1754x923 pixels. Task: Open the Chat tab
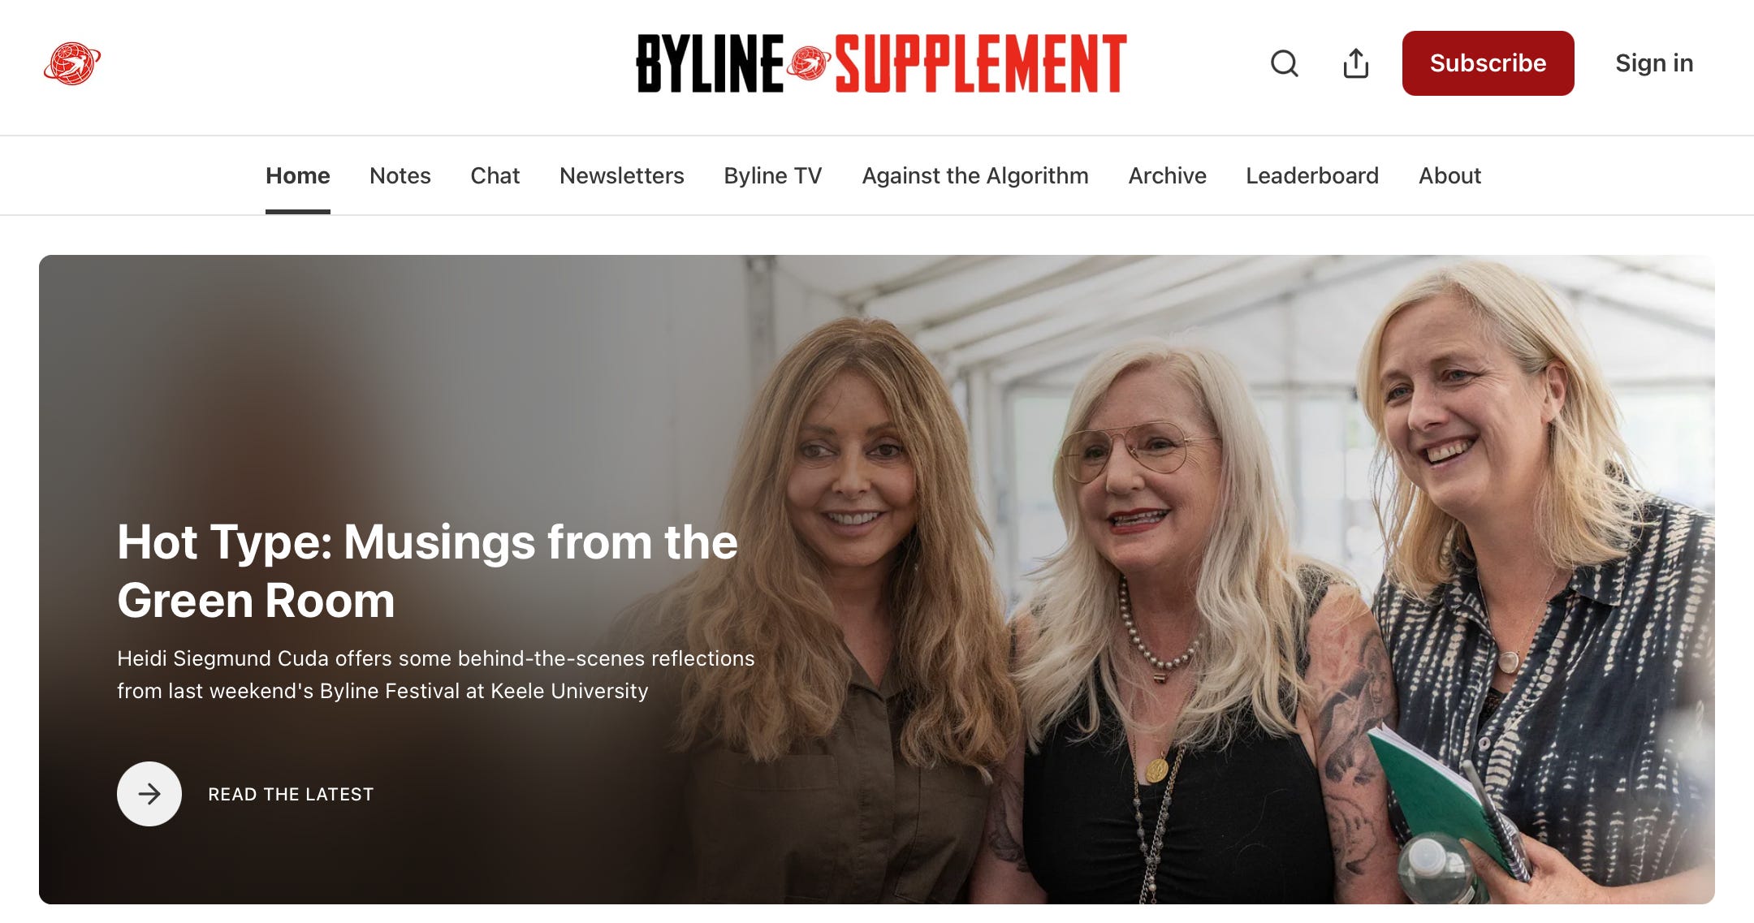pyautogui.click(x=495, y=175)
